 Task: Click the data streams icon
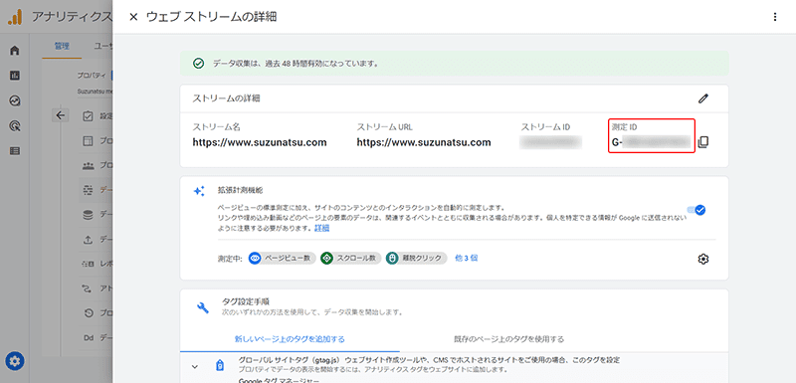88,190
